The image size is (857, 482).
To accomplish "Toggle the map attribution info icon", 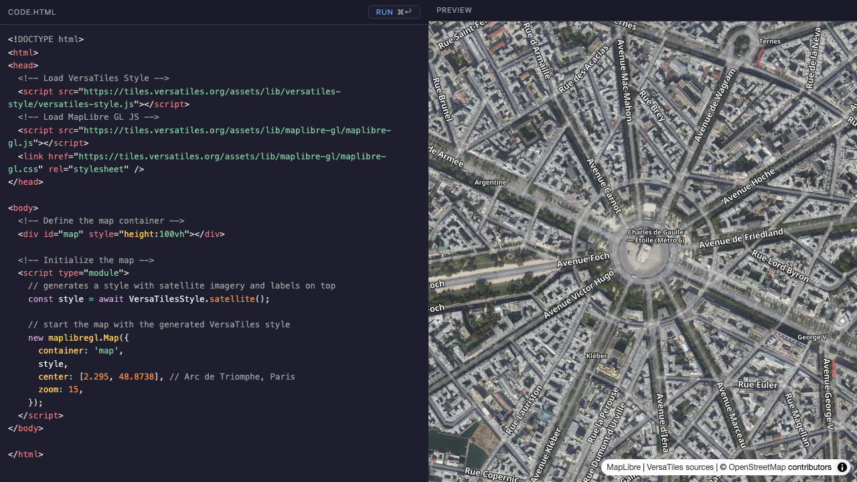I will 842,467.
